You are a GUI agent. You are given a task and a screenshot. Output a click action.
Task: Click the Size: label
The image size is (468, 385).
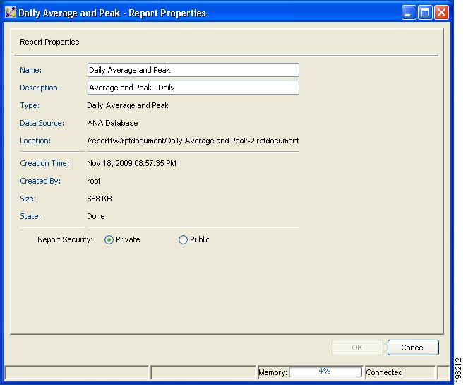(x=28, y=199)
